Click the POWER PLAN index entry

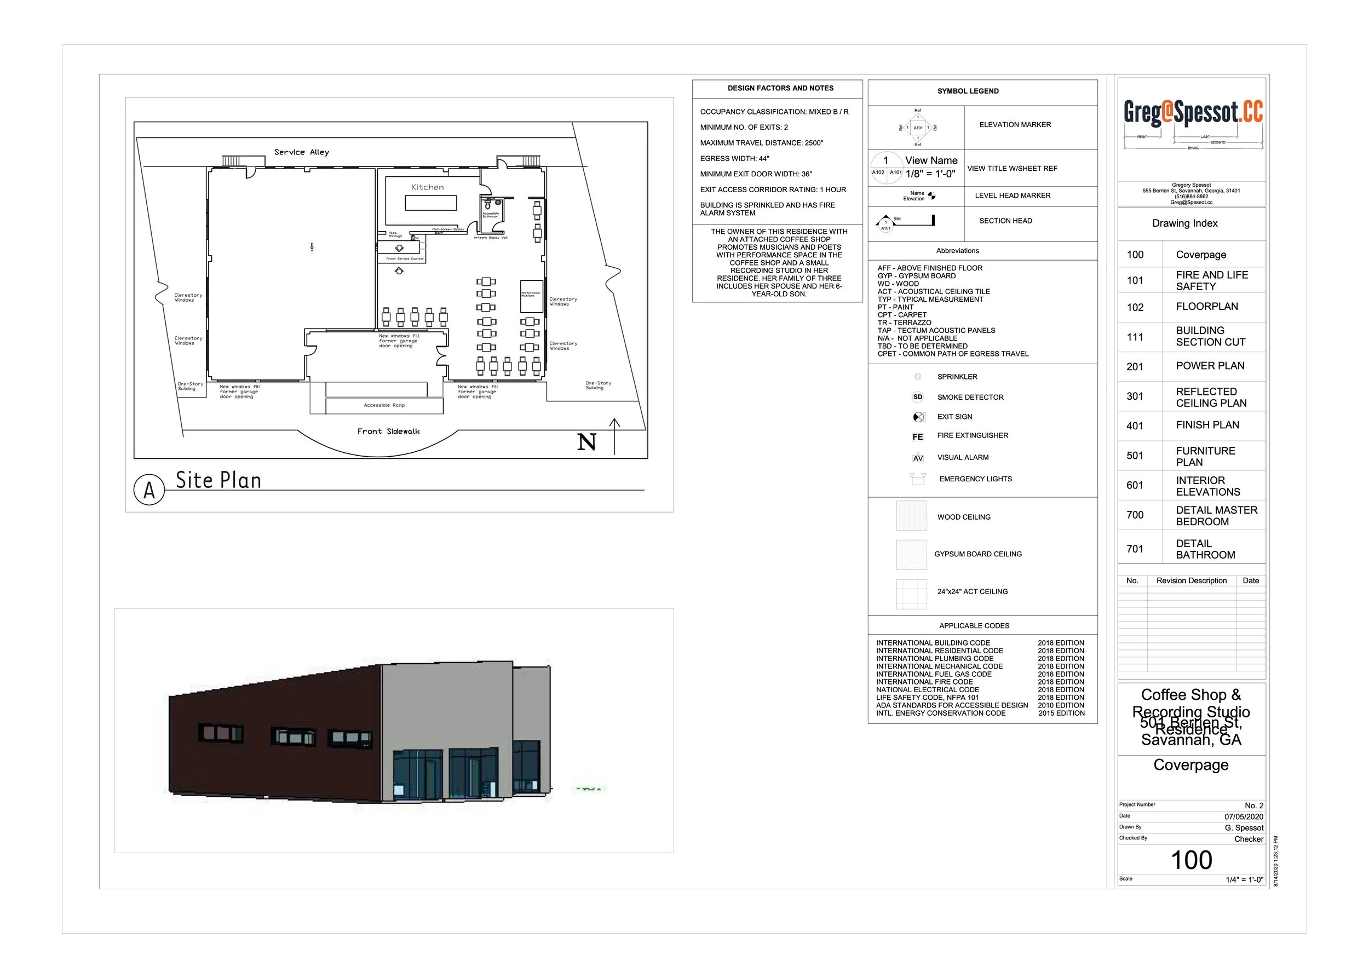click(x=1210, y=366)
